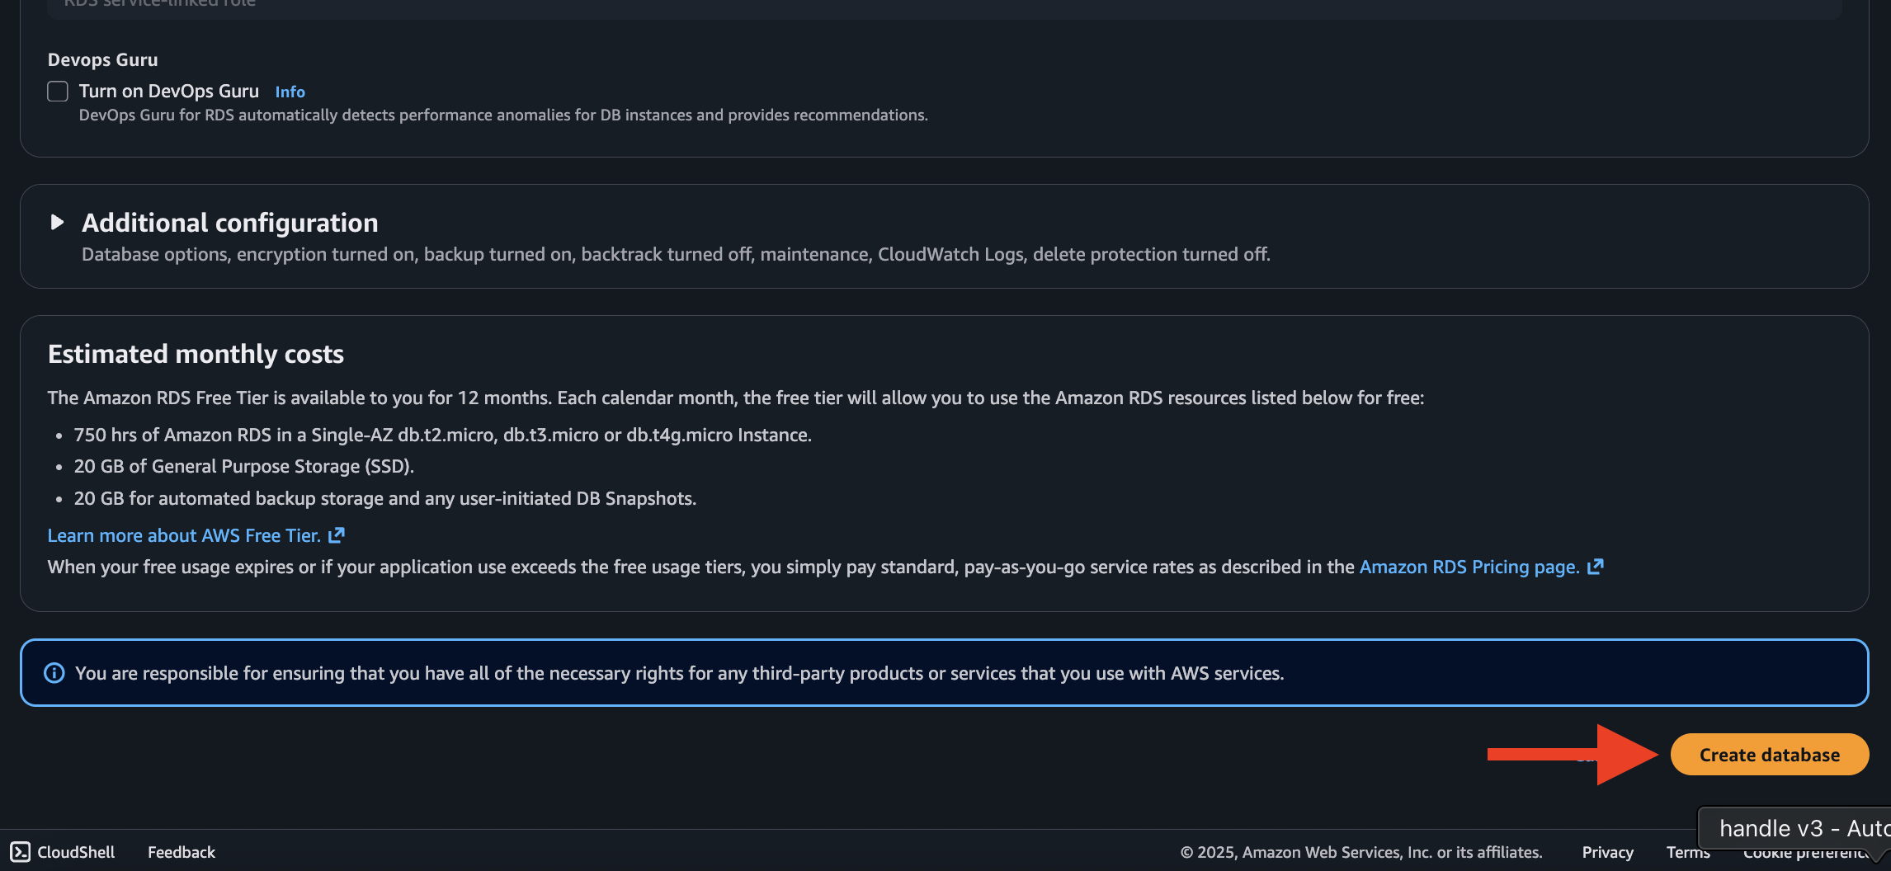Click the CloudShell terminal icon

20,852
